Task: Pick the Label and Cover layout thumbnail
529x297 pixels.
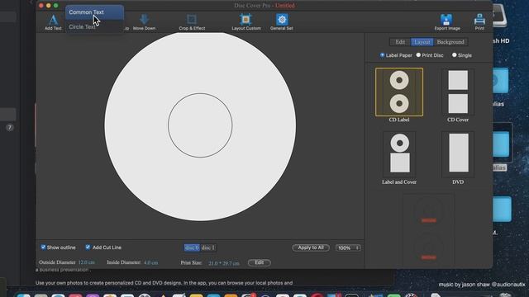Action: 399,154
